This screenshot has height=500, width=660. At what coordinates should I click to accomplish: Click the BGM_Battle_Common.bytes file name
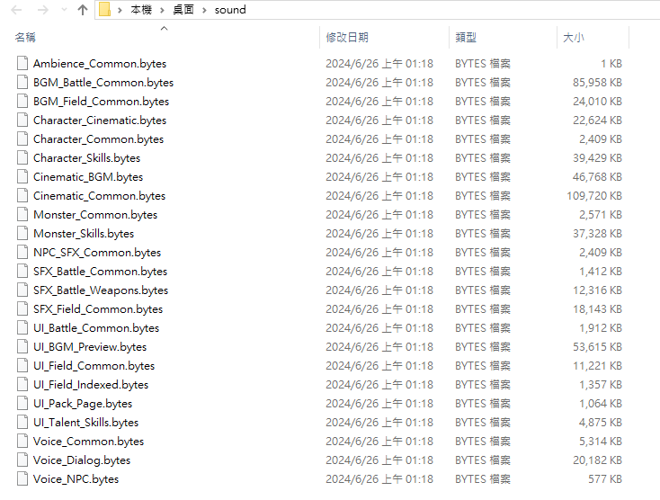click(x=103, y=83)
